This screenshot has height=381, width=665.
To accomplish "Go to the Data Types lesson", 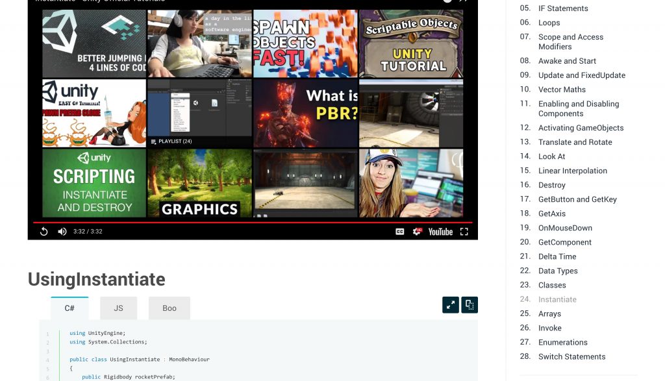I will [558, 271].
